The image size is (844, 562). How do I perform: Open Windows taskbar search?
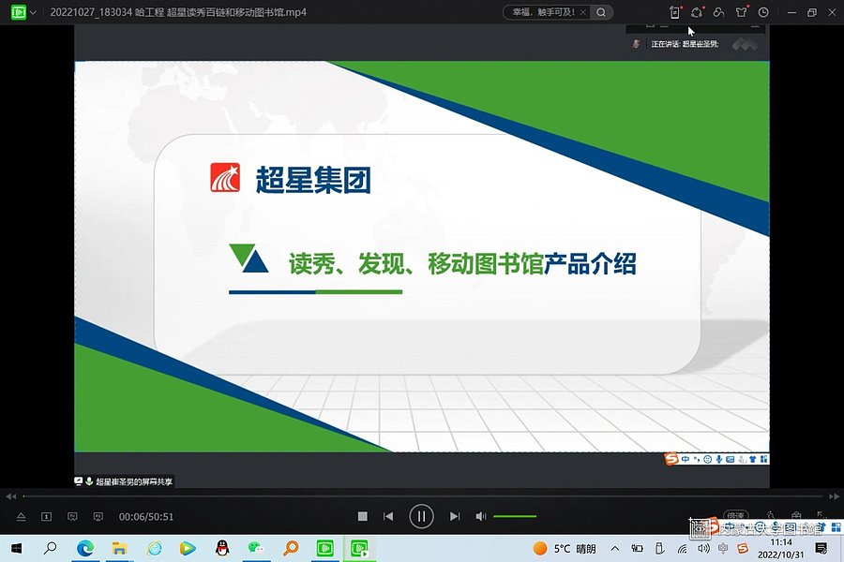tap(50, 549)
